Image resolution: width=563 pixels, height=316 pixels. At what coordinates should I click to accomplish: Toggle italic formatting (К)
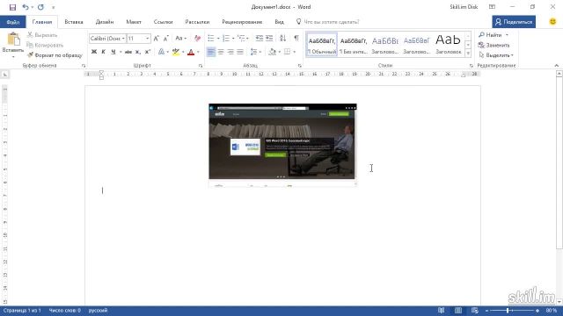104,52
